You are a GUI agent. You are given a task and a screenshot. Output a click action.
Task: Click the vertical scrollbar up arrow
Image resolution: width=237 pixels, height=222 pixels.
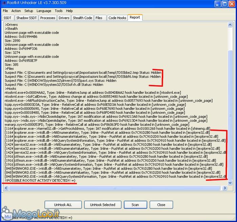pyautogui.click(x=230, y=25)
